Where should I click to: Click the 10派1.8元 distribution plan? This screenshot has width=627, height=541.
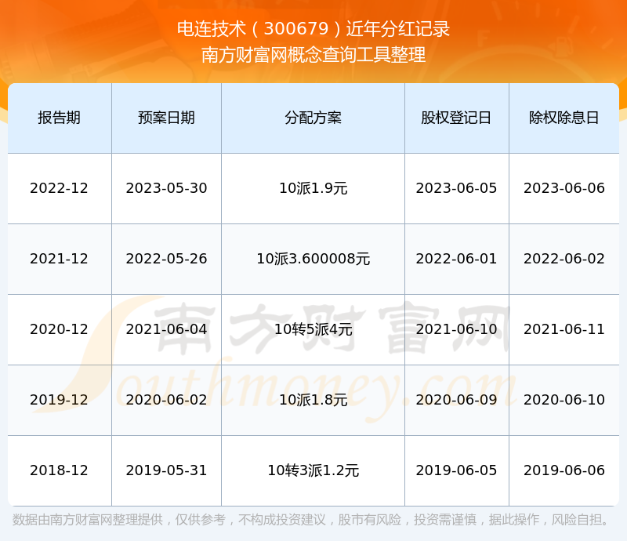pyautogui.click(x=313, y=399)
